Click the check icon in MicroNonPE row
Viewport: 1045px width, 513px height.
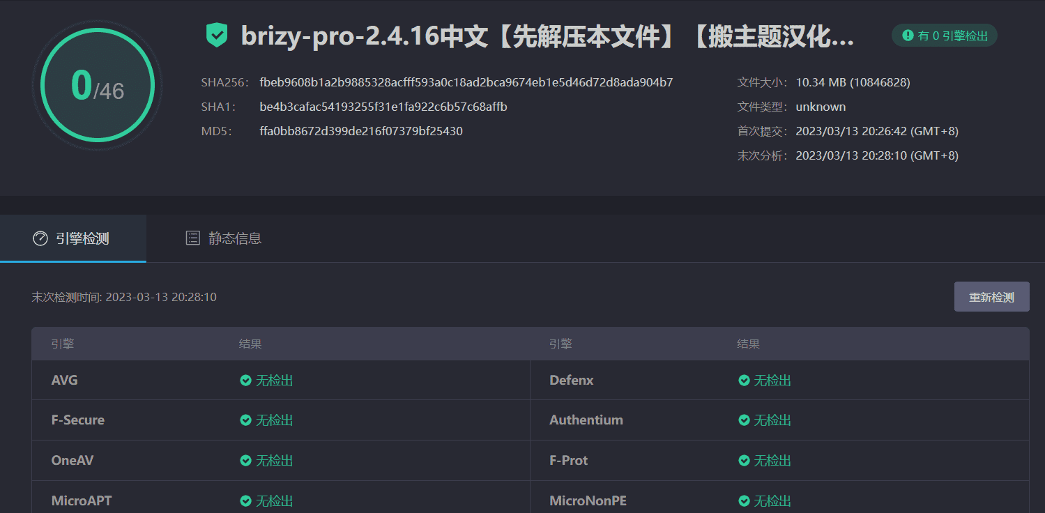tap(744, 500)
